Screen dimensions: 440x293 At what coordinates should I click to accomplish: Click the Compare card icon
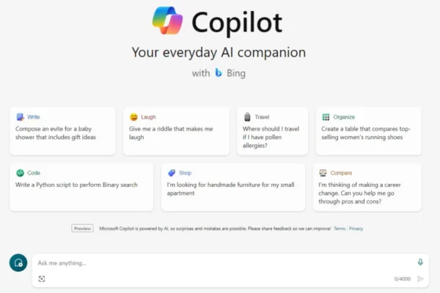[323, 173]
